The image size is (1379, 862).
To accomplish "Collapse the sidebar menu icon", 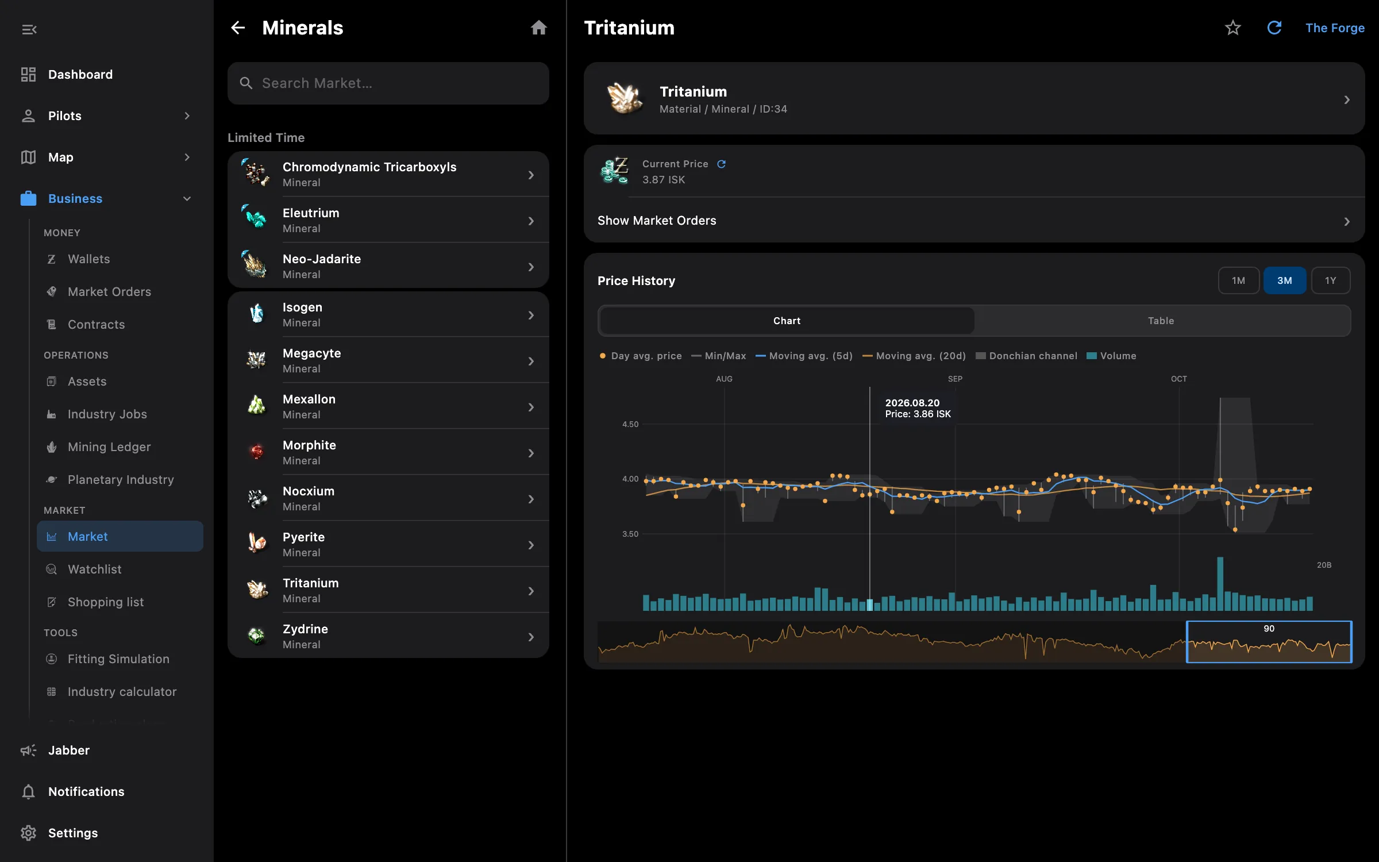I will (29, 29).
